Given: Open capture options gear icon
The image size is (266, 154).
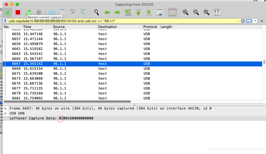Looking at the screenshot, I should pos(39,12).
